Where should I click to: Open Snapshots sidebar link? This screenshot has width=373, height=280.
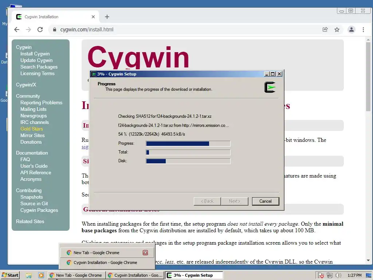point(31,197)
